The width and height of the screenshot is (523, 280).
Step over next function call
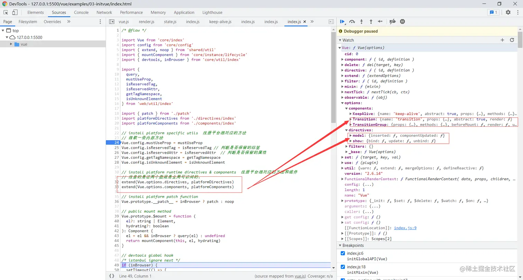pos(352,21)
